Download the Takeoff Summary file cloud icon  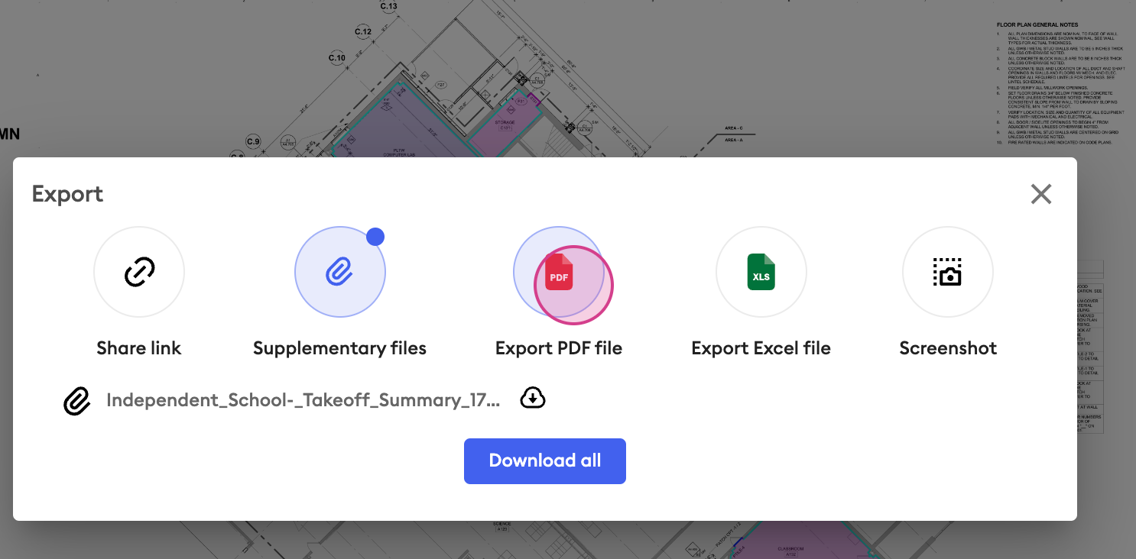[533, 398]
